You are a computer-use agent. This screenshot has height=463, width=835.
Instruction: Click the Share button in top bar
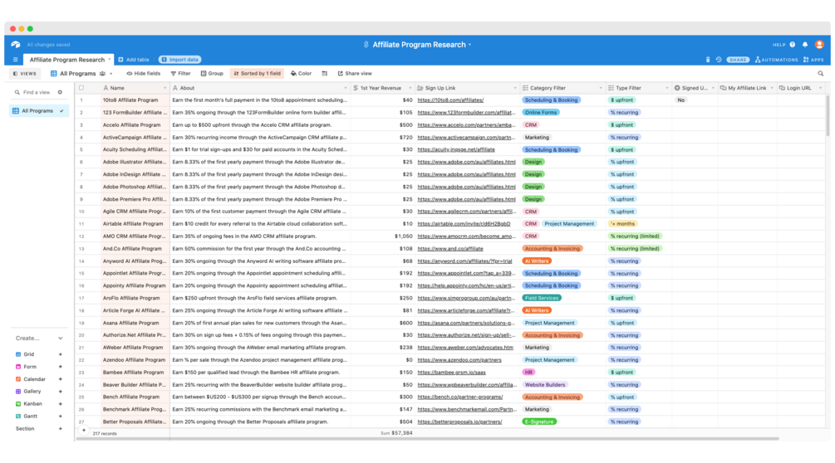[x=738, y=60]
